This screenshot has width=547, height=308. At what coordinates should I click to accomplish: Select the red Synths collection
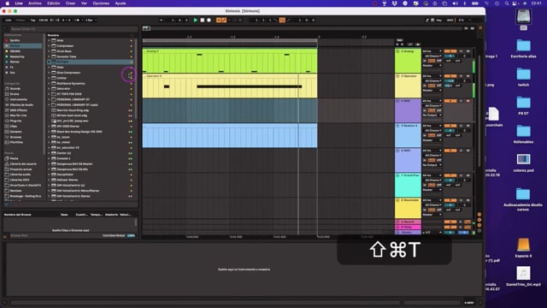(x=15, y=40)
